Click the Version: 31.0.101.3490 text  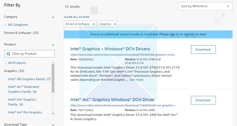tap(140, 110)
